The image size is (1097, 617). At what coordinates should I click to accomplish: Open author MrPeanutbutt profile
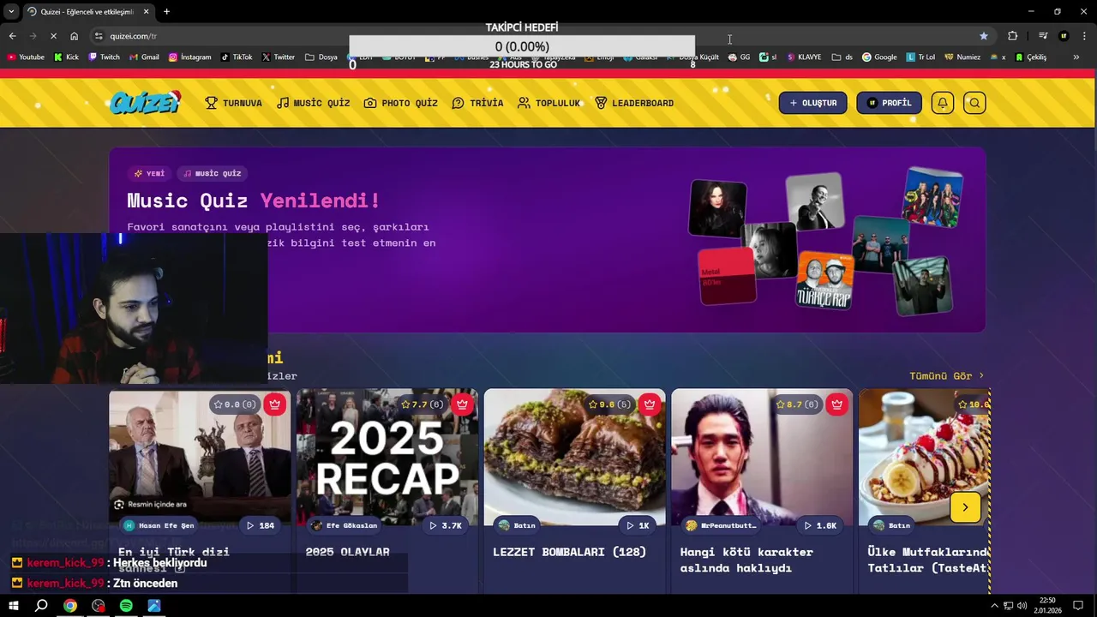722,525
